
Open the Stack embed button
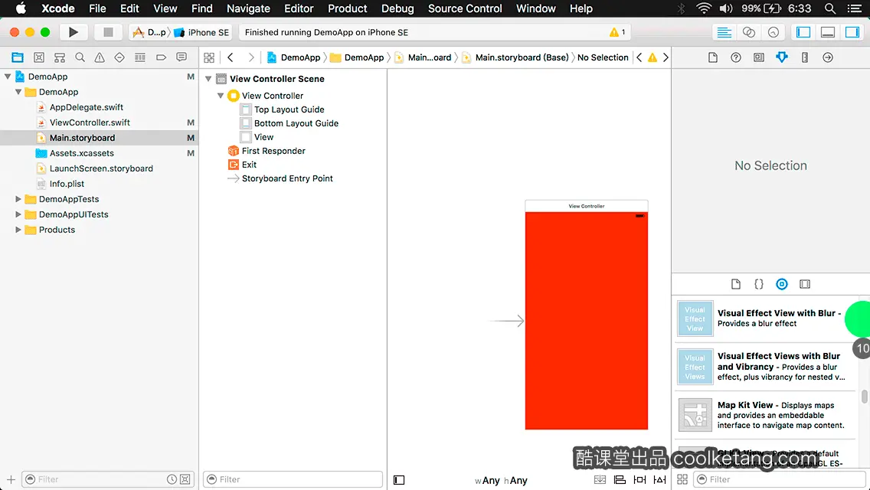tap(600, 479)
